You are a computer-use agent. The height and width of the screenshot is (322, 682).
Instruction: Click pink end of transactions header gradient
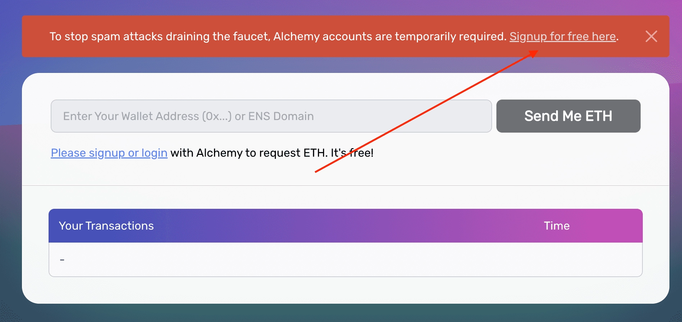(626, 226)
